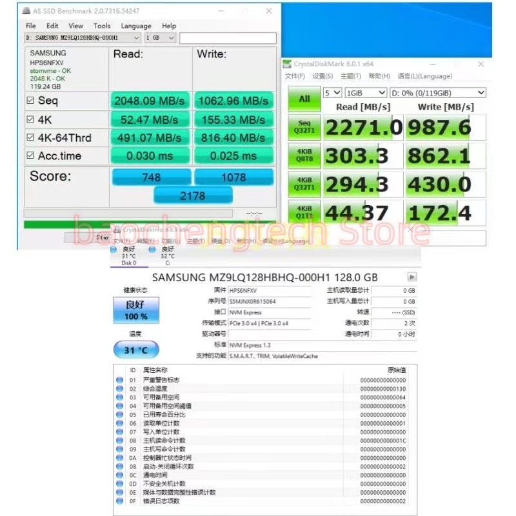Open View menu in AS SSD Benchmark
Viewport: 516px width, 516px height.
click(75, 26)
